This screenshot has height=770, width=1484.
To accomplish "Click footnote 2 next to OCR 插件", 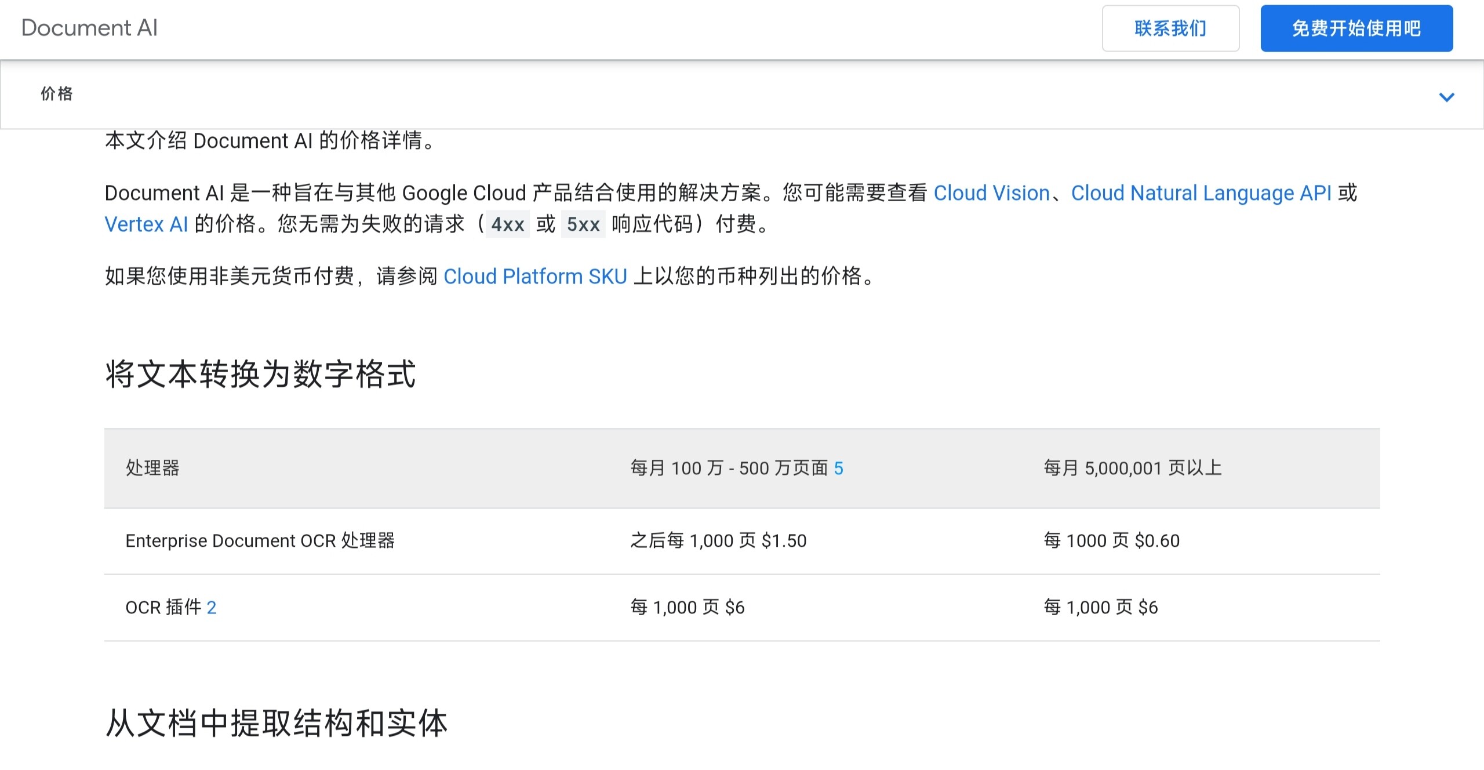I will 212,607.
